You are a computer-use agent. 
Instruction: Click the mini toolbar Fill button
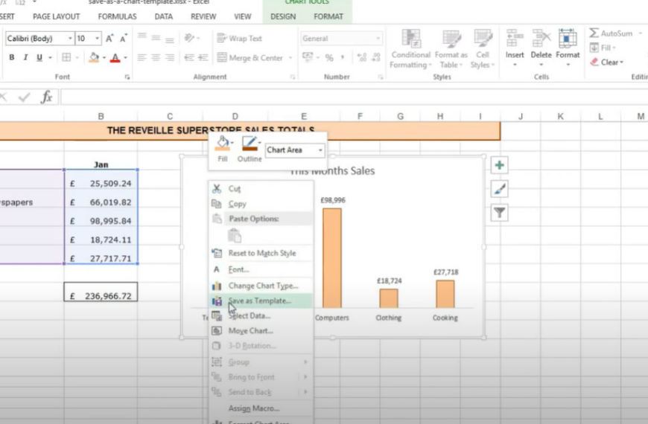(x=223, y=149)
